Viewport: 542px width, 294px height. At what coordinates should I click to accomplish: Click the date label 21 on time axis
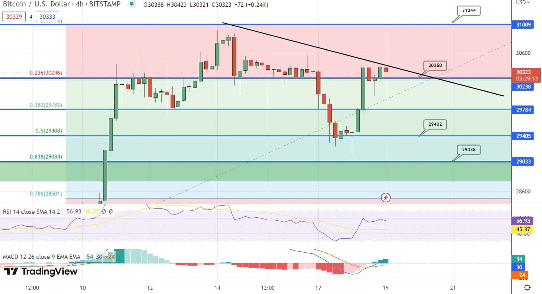click(453, 288)
